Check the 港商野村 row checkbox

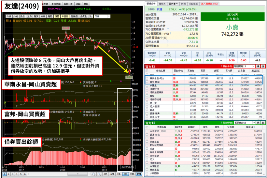click(147, 89)
